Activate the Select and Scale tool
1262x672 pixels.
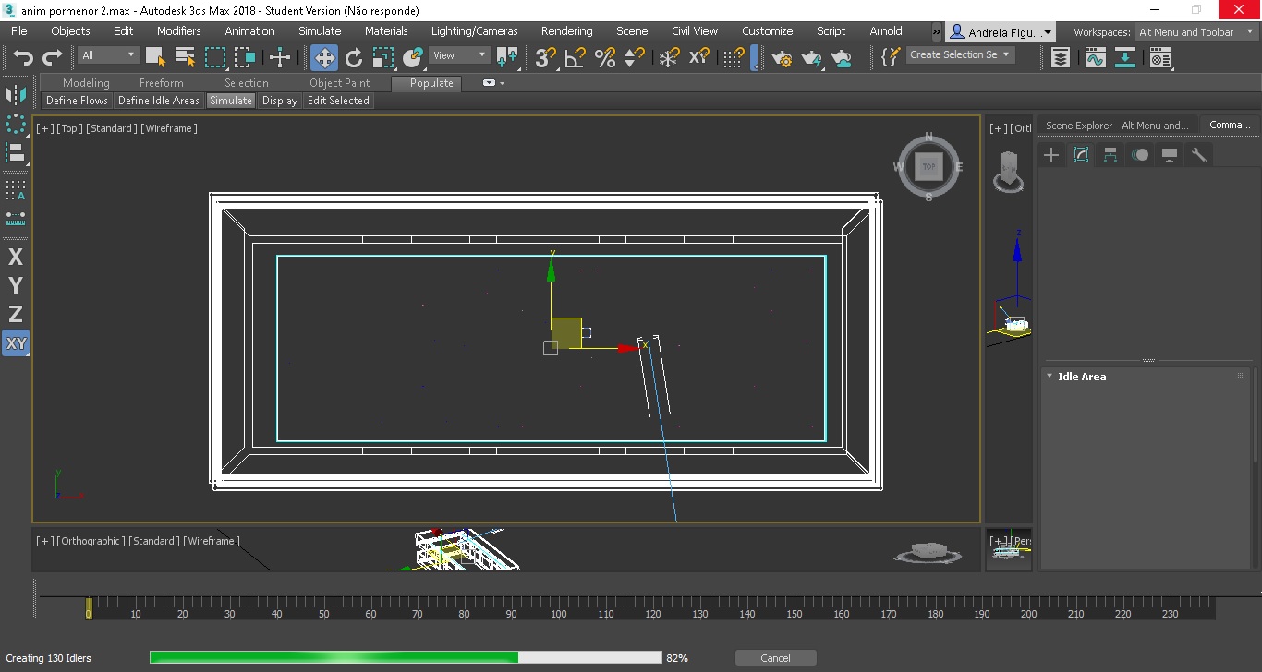coord(383,57)
